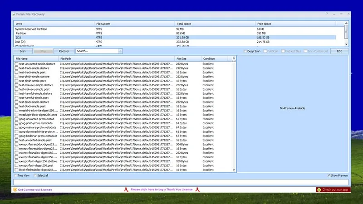
Task: Click the Total Space column header
Action: [215, 24]
